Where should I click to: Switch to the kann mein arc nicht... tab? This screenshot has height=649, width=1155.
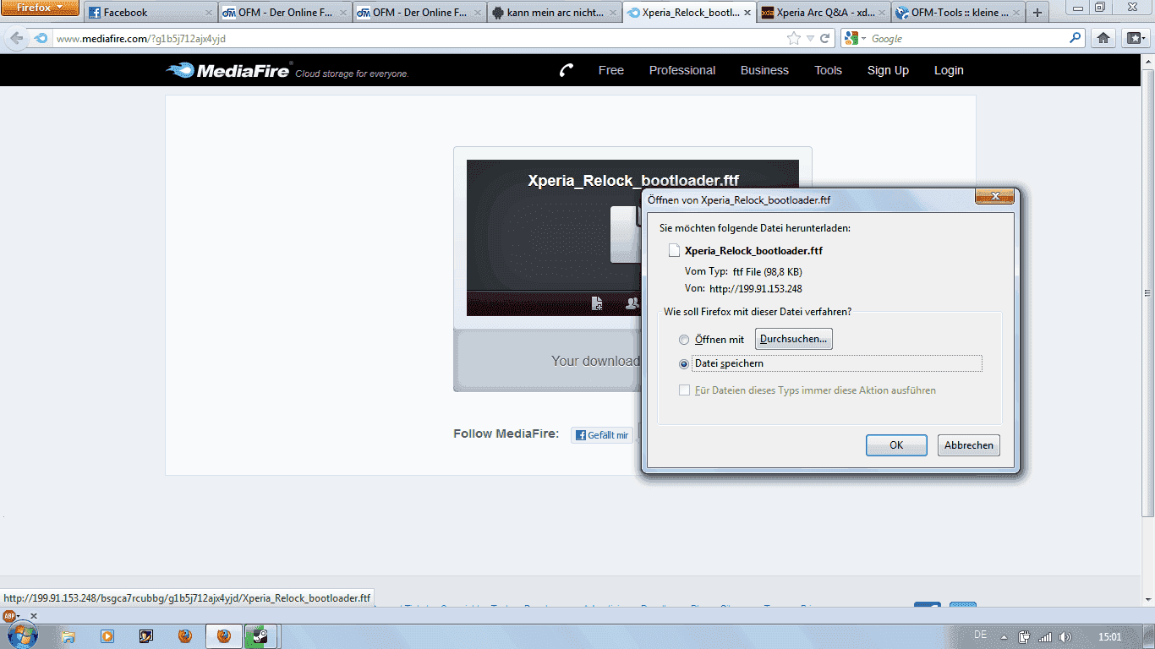[x=555, y=13]
